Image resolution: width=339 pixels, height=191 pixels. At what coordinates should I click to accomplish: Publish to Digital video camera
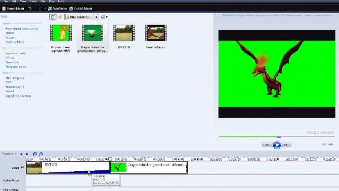pyautogui.click(x=19, y=96)
